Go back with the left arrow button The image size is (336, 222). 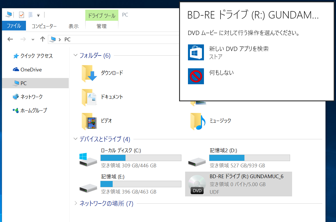(10, 39)
